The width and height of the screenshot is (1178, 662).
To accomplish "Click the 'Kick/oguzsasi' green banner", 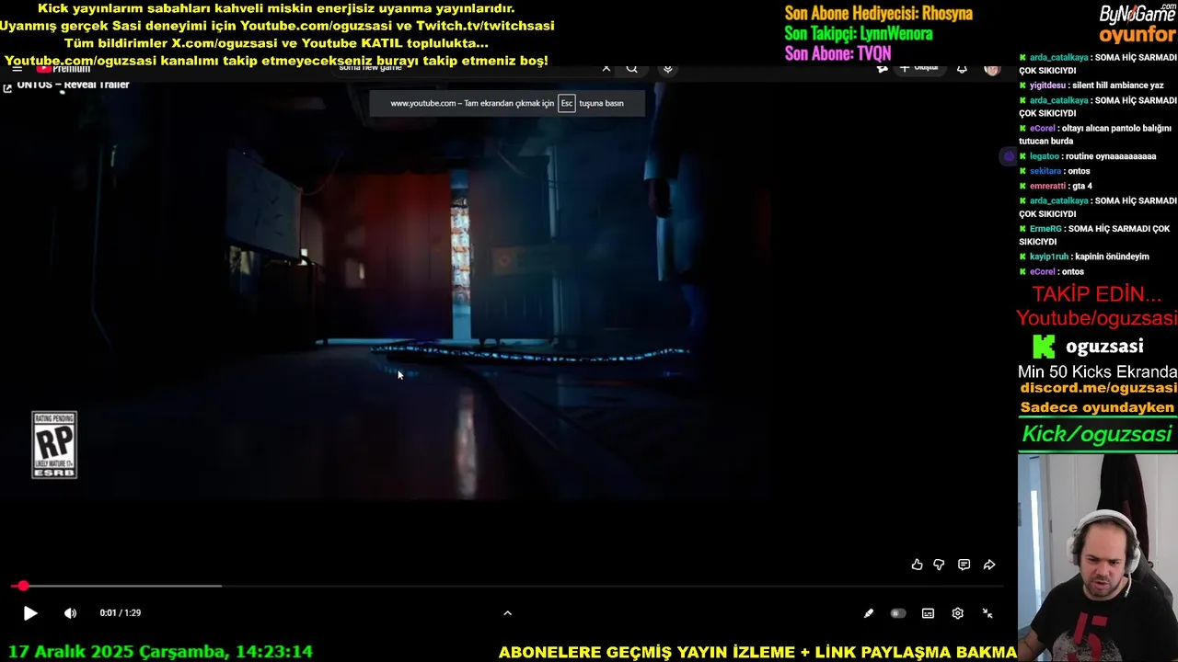I will click(1097, 434).
